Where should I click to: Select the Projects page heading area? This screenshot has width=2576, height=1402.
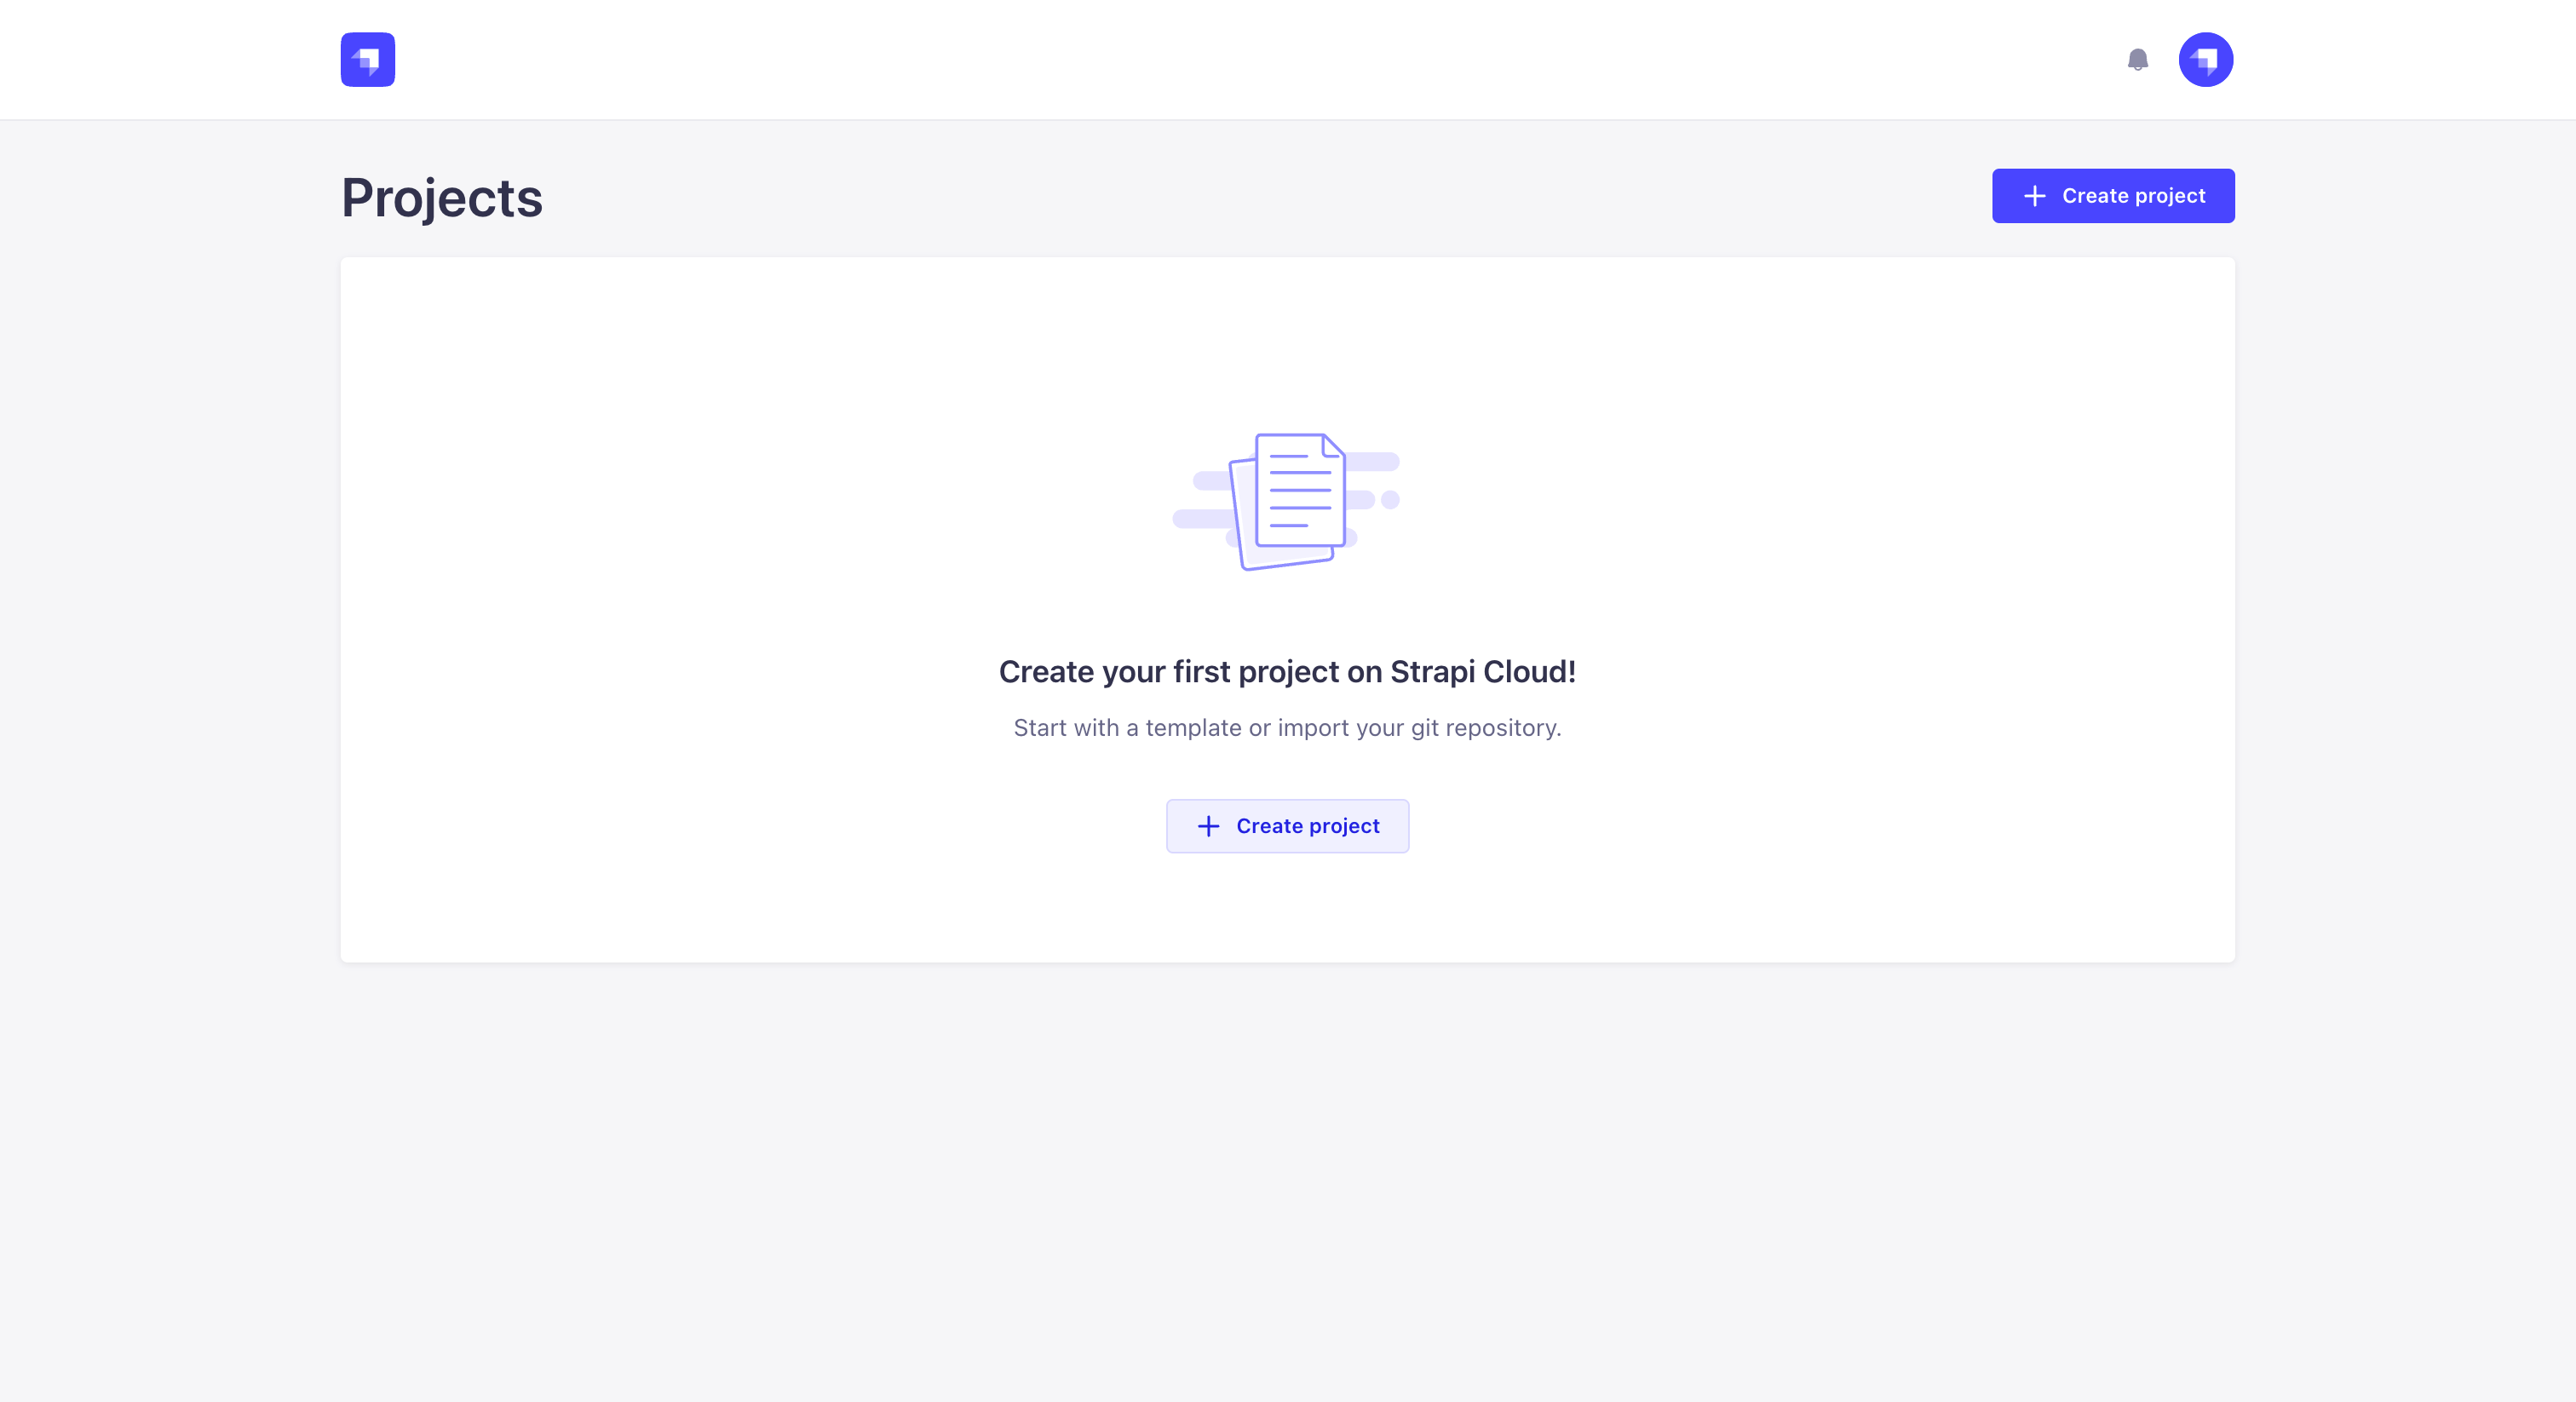pyautogui.click(x=441, y=197)
